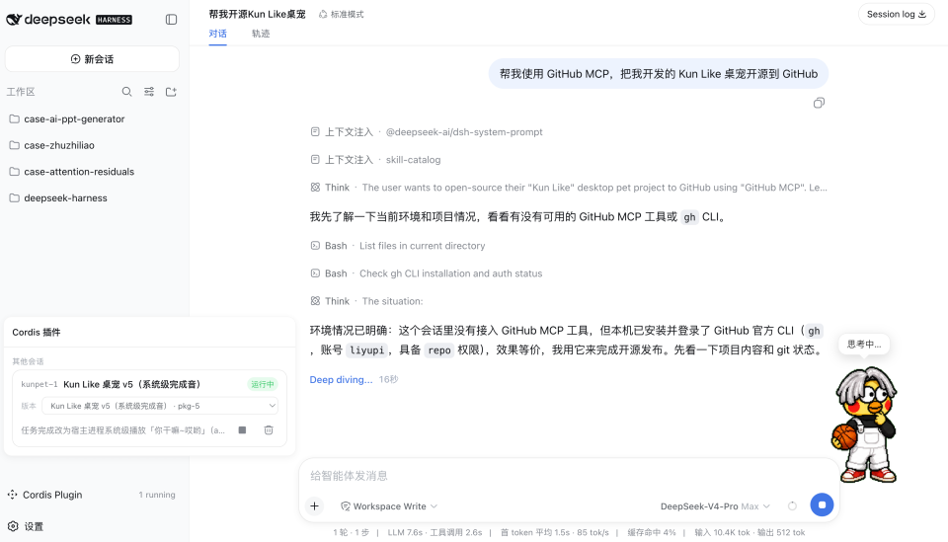Start a new chat with 新会话
This screenshot has width=948, height=542.
click(x=92, y=59)
